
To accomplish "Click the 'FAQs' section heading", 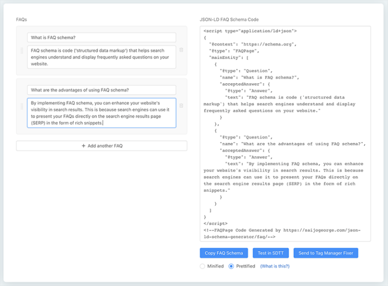I will [22, 20].
